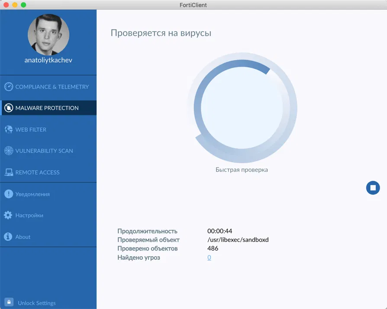387x309 pixels.
Task: Click the Проверяется на вирусы heading
Action: [x=161, y=33]
